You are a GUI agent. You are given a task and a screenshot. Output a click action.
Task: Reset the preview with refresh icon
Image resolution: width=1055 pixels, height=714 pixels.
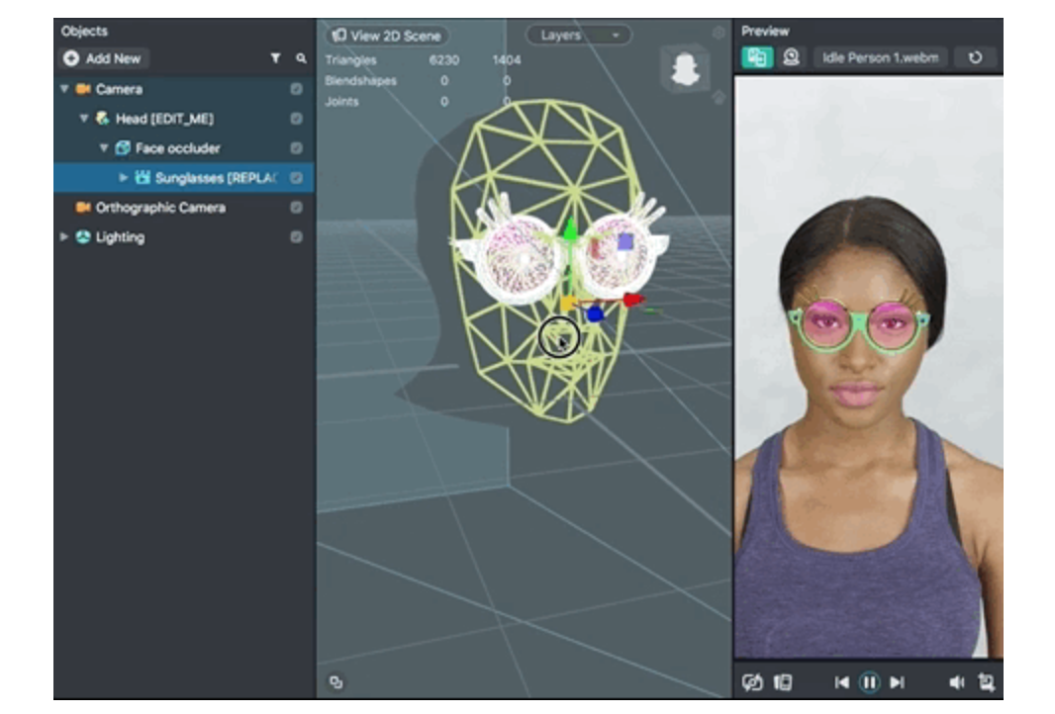976,57
